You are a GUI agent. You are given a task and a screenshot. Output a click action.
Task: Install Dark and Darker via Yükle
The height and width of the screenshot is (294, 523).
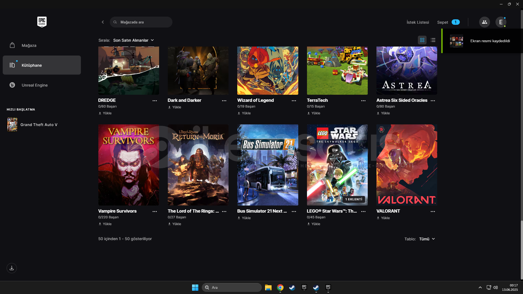[175, 107]
